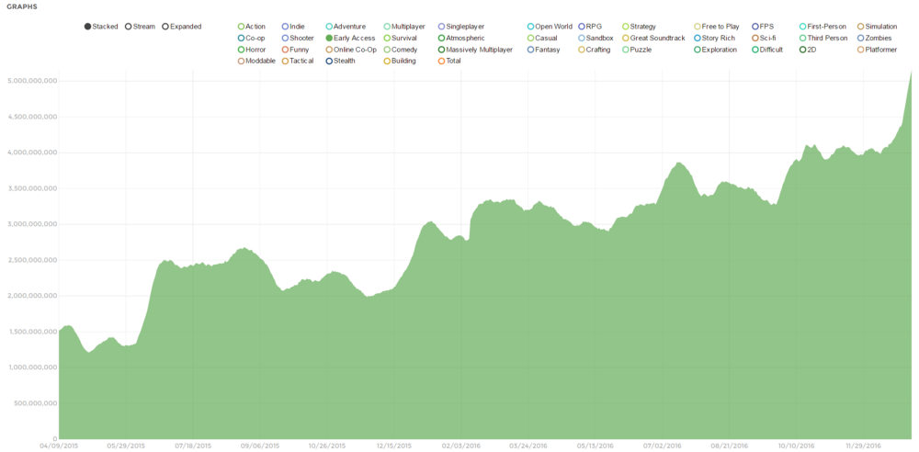Toggle the Early Access series off

[x=349, y=39]
